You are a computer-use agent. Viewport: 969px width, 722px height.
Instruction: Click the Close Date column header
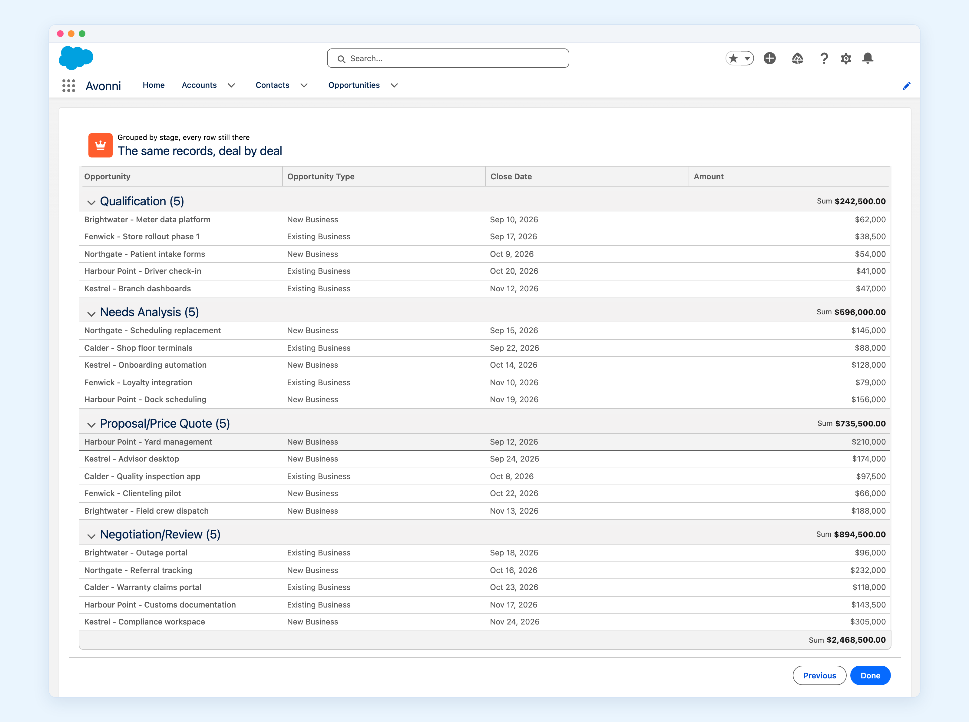[x=587, y=177]
